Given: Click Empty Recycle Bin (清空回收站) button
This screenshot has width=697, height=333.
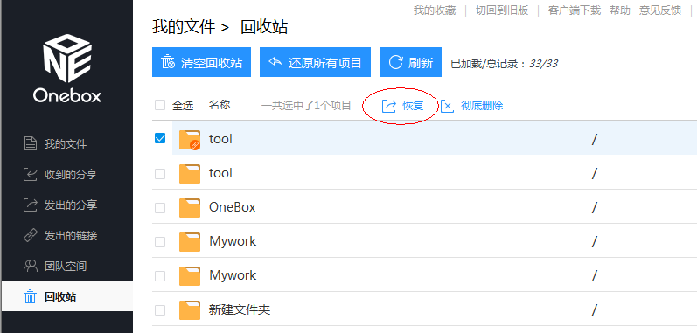Looking at the screenshot, I should click(201, 62).
